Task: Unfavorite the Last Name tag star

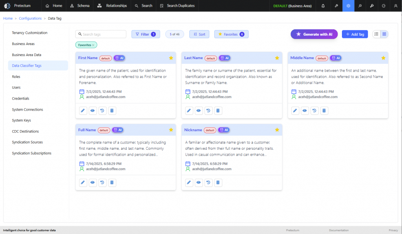Action: coord(277,58)
